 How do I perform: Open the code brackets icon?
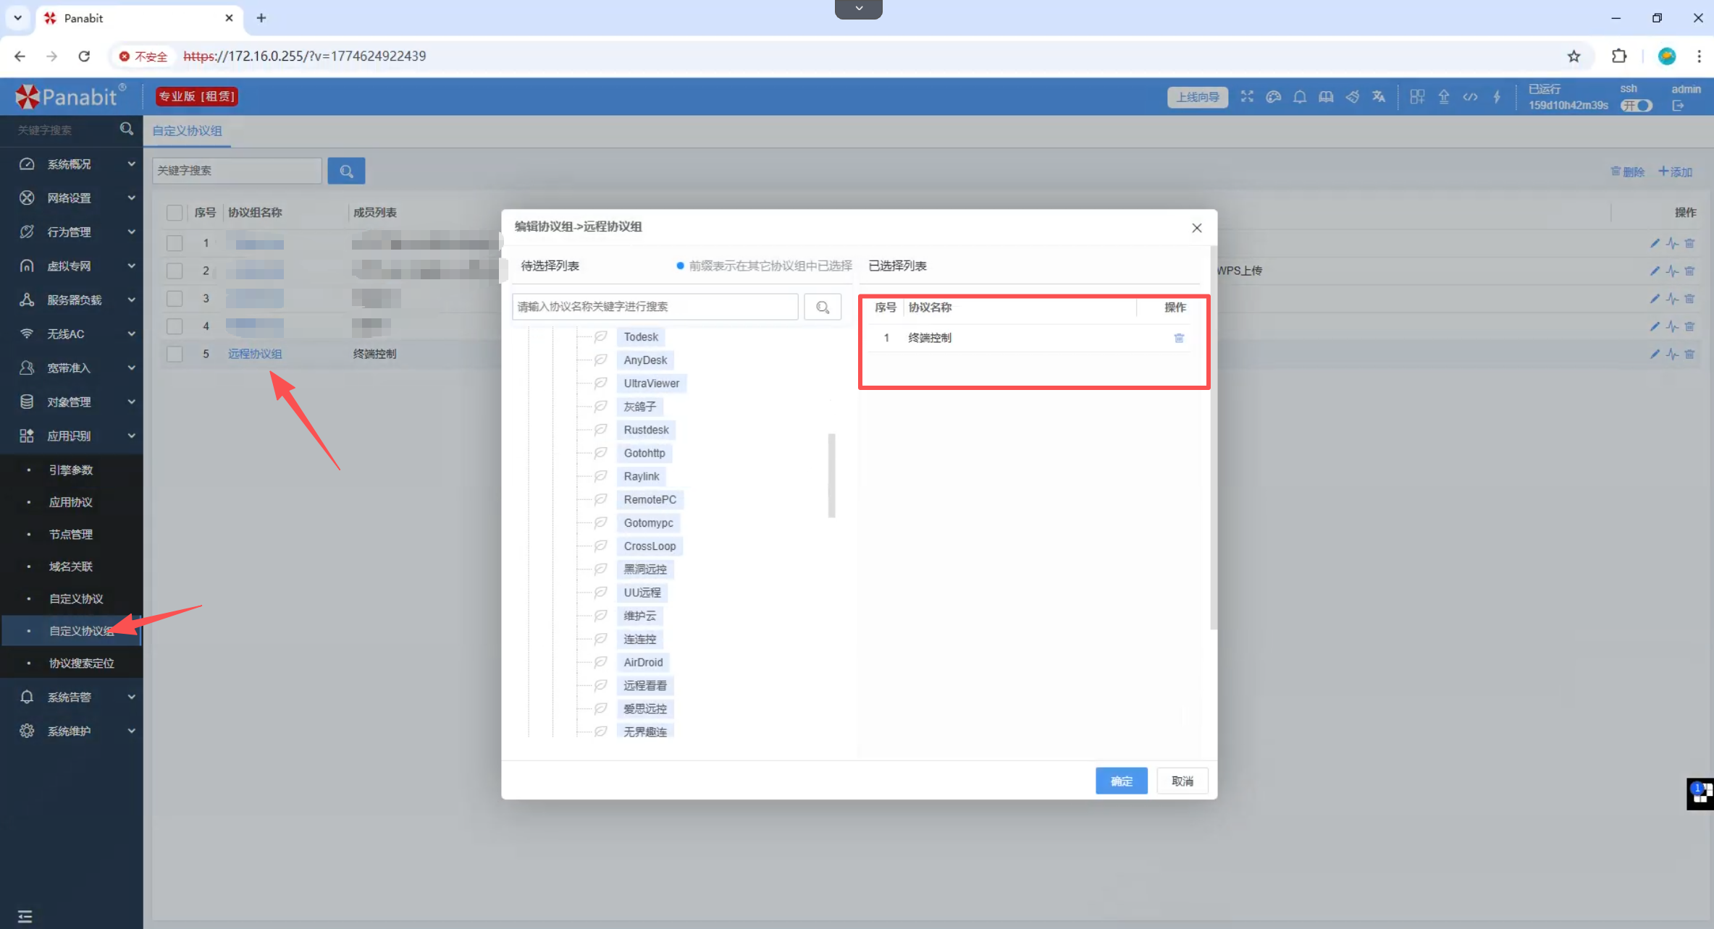1470,97
